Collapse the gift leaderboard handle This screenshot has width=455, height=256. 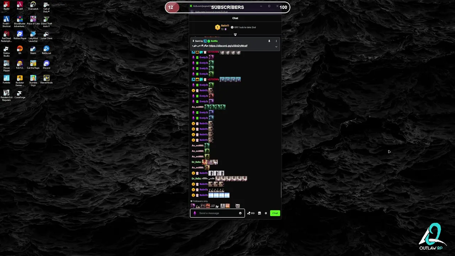tap(235, 34)
